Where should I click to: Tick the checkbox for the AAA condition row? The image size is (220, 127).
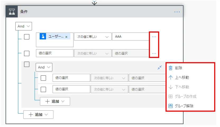tap(27, 37)
